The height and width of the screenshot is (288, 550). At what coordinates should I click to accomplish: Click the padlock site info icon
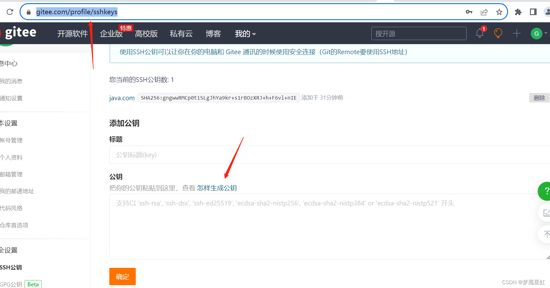pyautogui.click(x=29, y=12)
